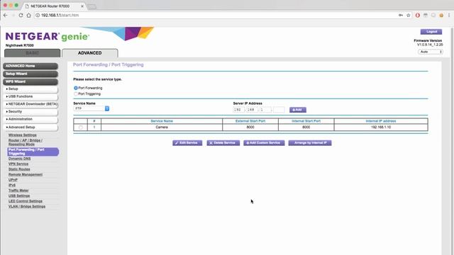Open Dynamic DNS link
Image resolution: width=454 pixels, height=255 pixels.
[19, 159]
